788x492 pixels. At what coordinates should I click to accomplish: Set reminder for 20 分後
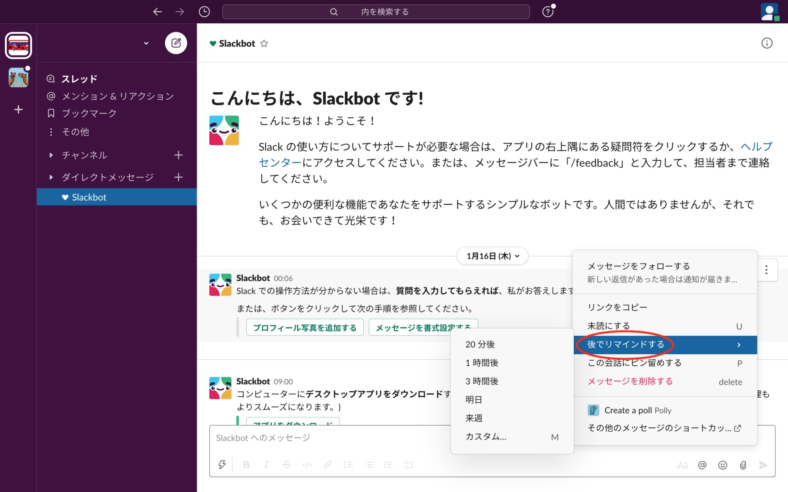512,344
